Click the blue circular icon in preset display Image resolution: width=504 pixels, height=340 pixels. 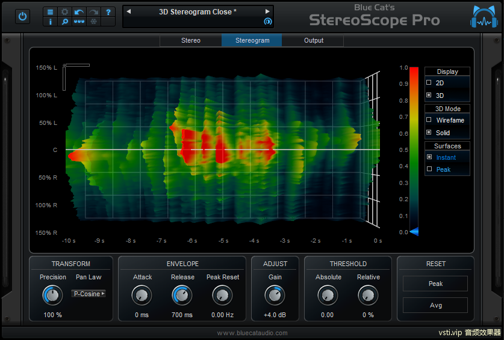pyautogui.click(x=267, y=22)
